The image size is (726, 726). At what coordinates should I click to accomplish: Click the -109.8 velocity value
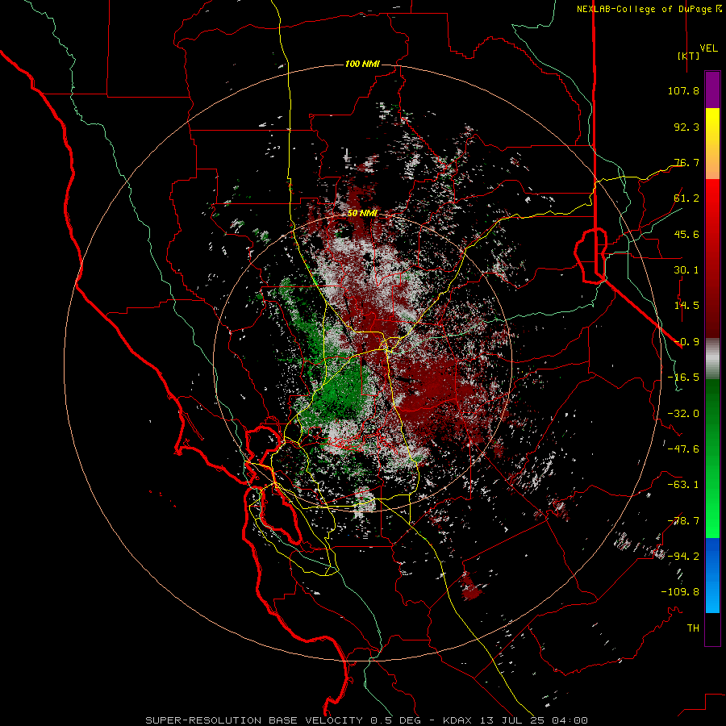[x=680, y=592]
